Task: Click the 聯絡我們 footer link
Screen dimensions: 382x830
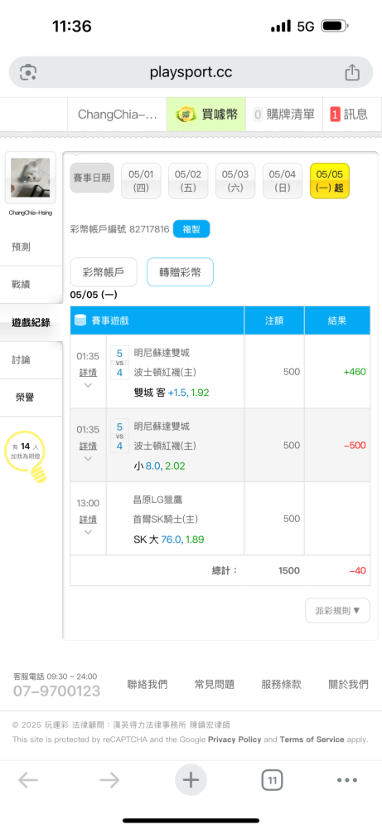Action: point(147,684)
